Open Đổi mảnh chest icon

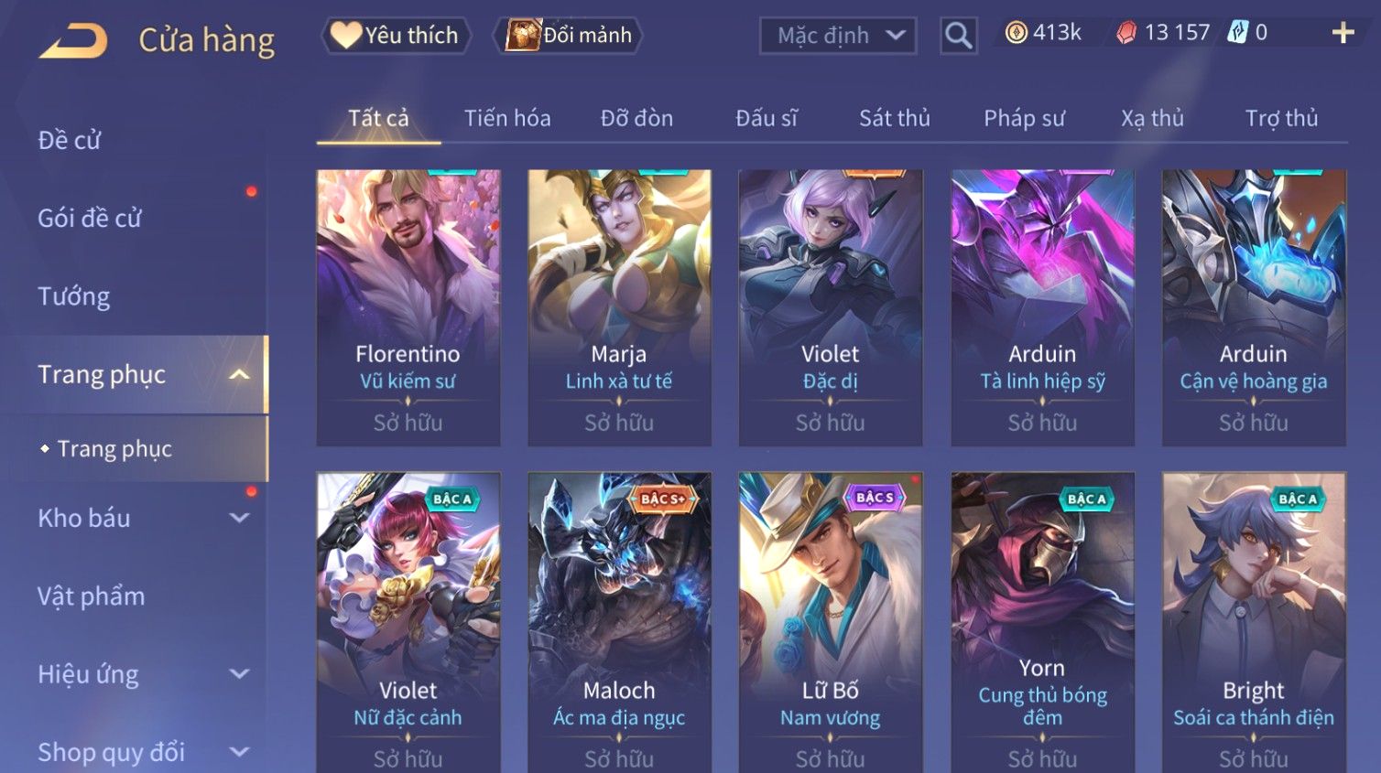click(523, 35)
